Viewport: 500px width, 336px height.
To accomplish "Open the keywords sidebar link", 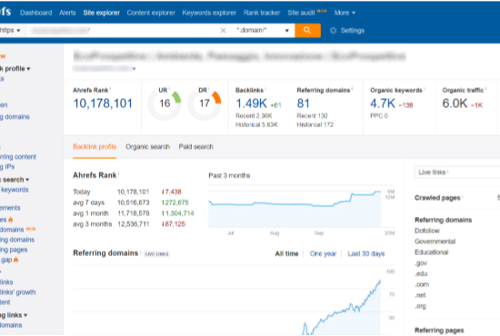I will pyautogui.click(x=15, y=190).
